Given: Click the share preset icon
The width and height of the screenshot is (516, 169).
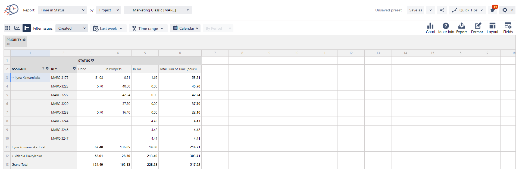Looking at the screenshot, I should pyautogui.click(x=442, y=10).
